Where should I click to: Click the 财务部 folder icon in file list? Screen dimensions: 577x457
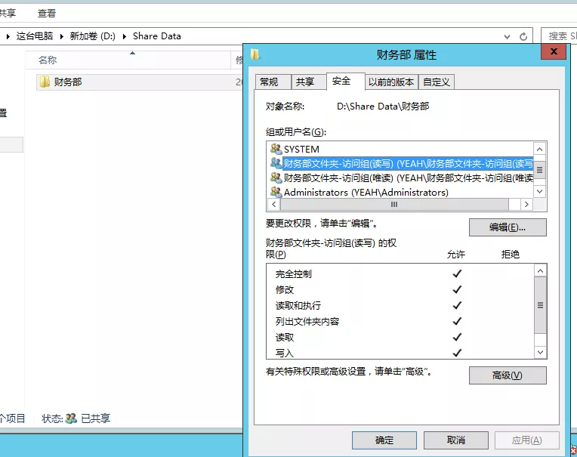[x=45, y=82]
